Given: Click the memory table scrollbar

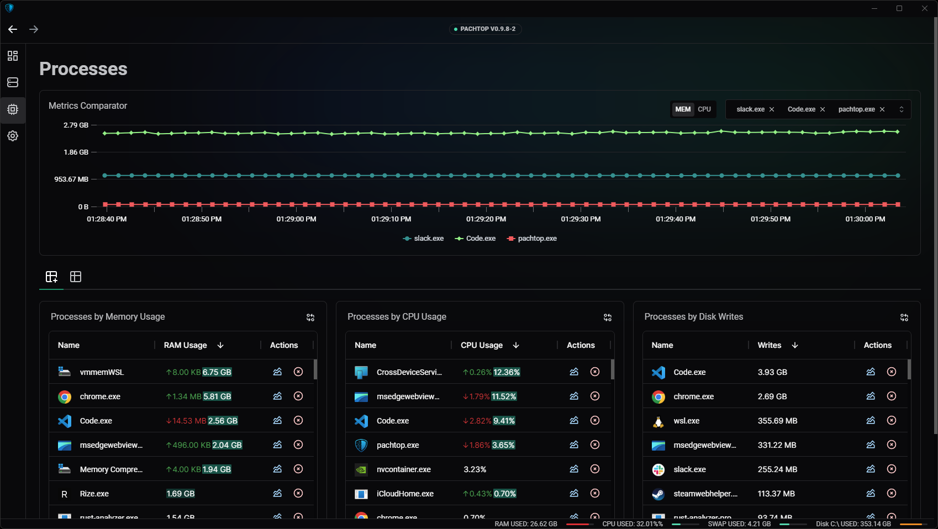Looking at the screenshot, I should (x=315, y=369).
